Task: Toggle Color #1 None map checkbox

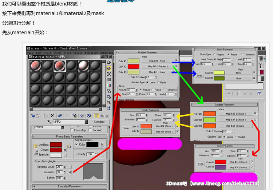Action: pyautogui.click(x=254, y=73)
